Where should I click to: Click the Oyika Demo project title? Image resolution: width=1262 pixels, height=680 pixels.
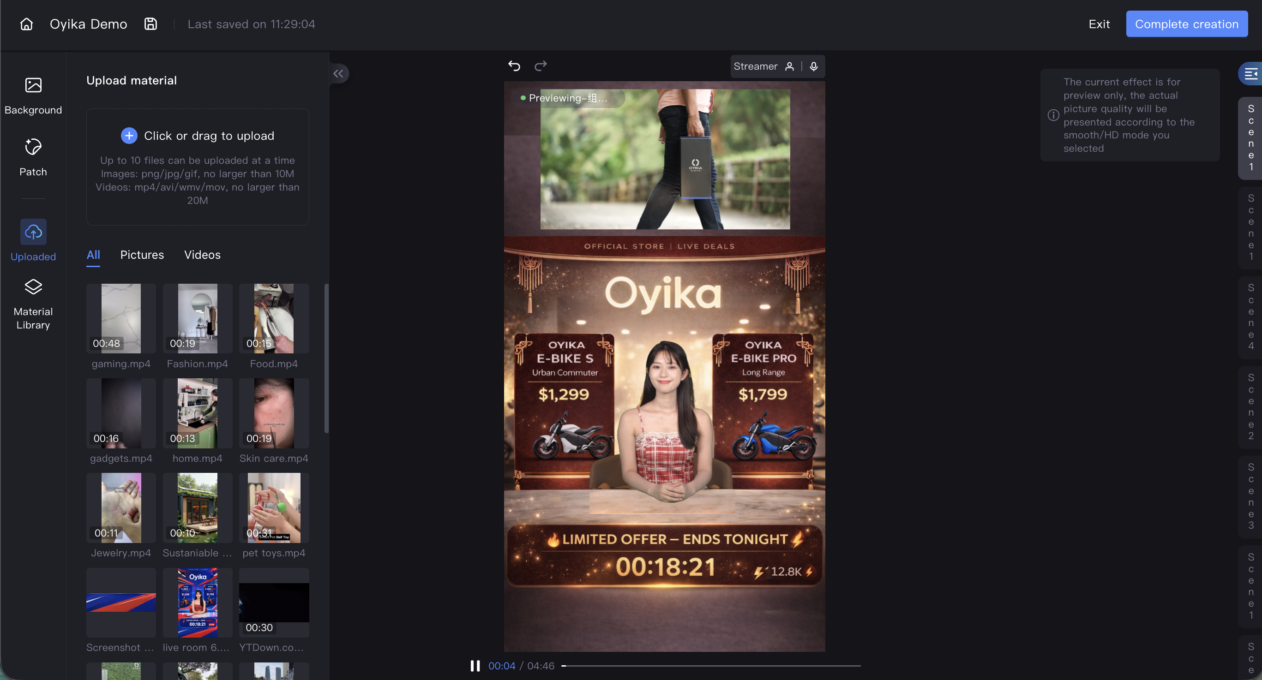coord(88,24)
